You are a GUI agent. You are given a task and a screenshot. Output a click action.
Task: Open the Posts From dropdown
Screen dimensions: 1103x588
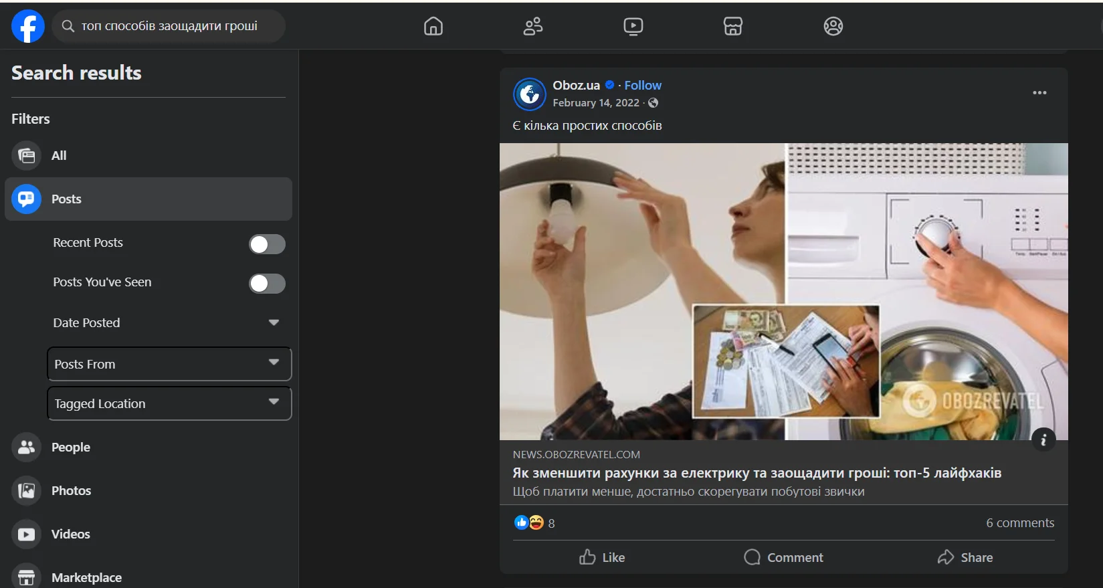click(x=169, y=364)
